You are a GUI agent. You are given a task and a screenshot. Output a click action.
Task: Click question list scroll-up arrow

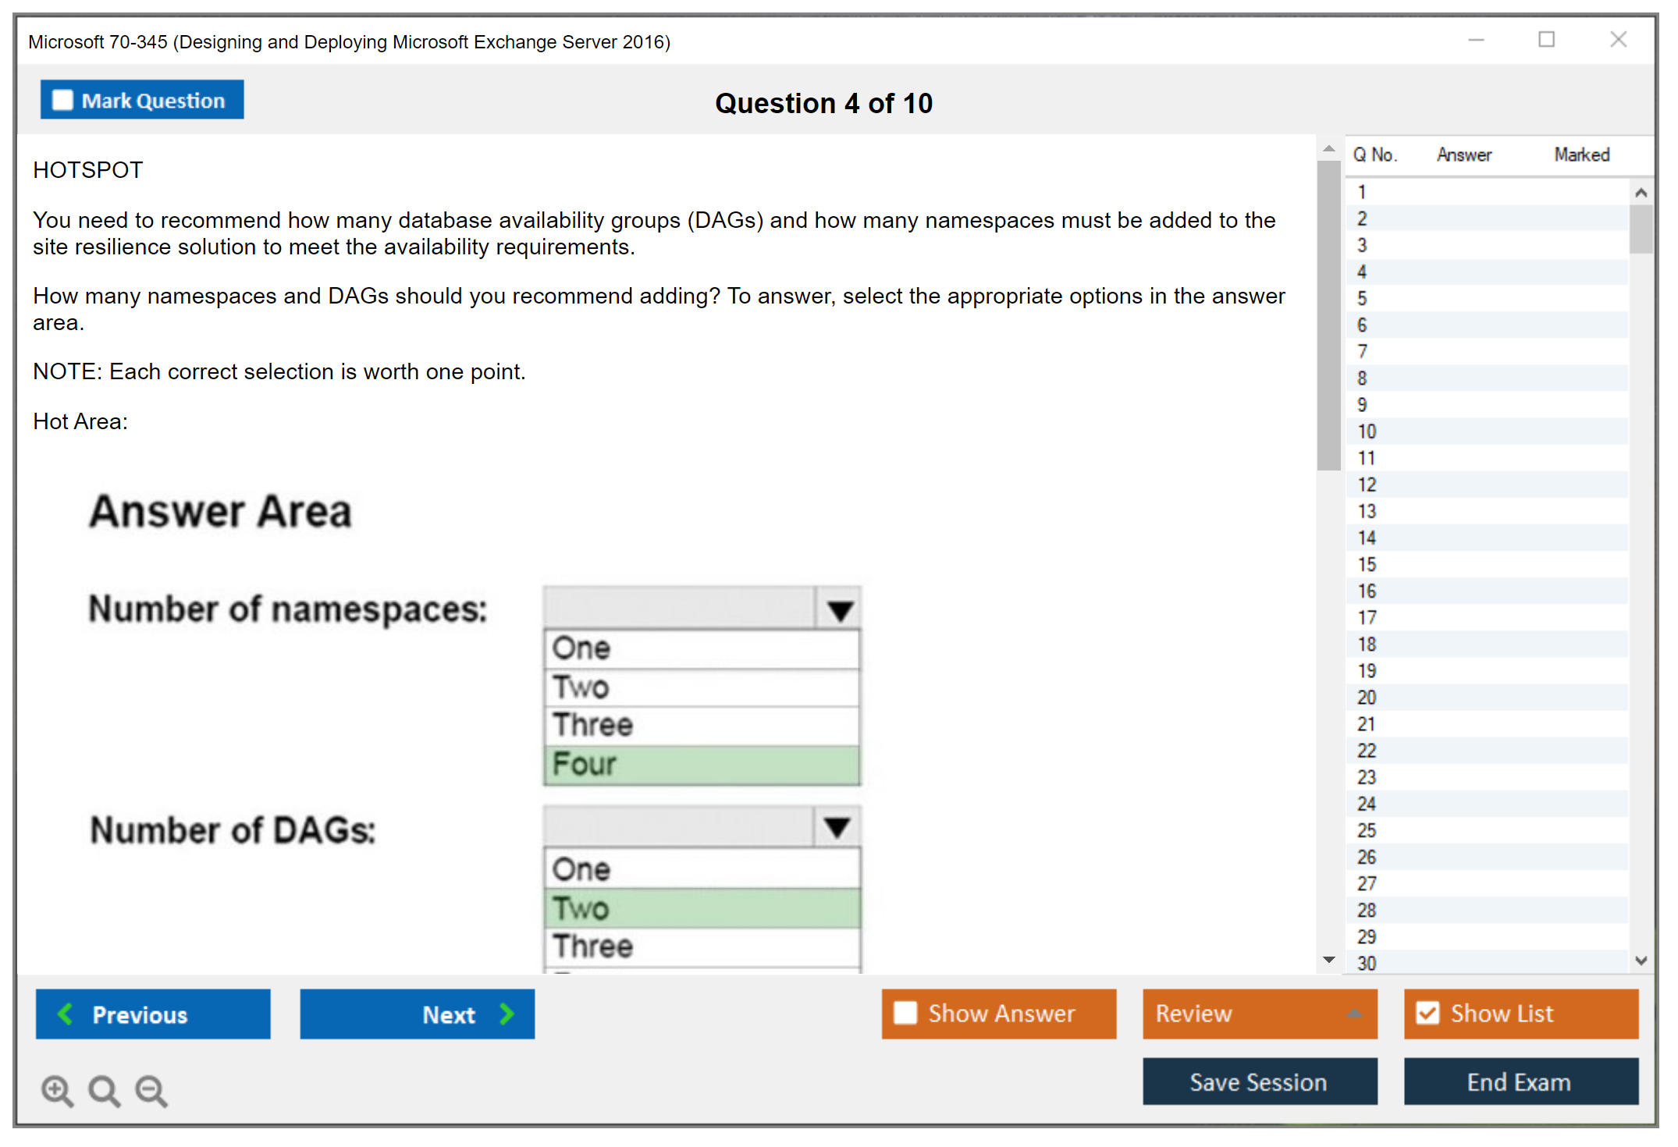(x=1641, y=192)
